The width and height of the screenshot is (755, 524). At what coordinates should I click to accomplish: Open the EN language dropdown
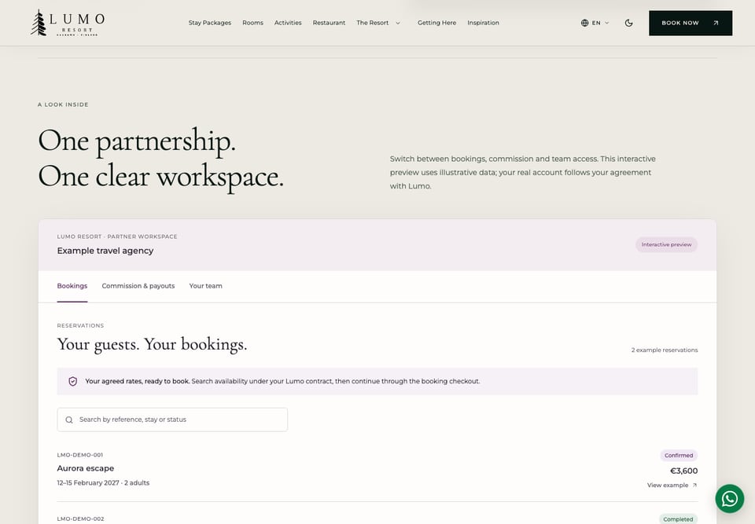595,23
